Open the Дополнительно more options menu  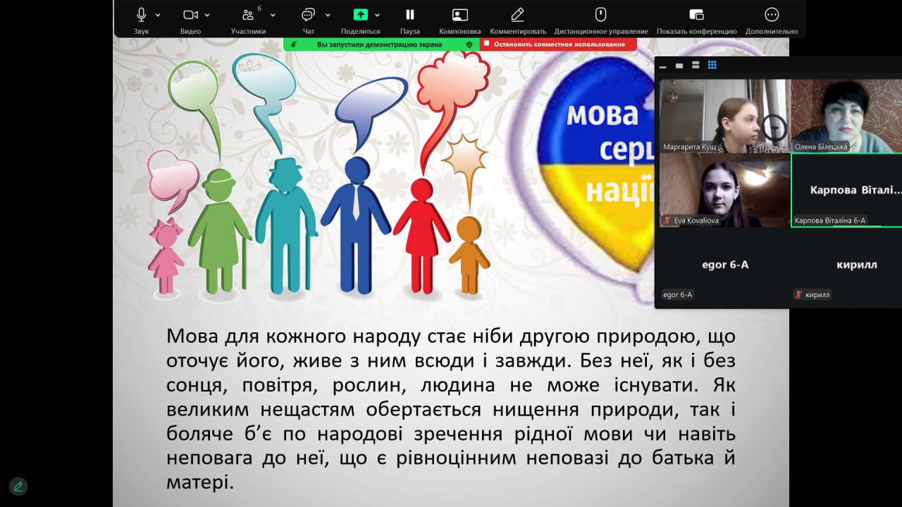772,15
